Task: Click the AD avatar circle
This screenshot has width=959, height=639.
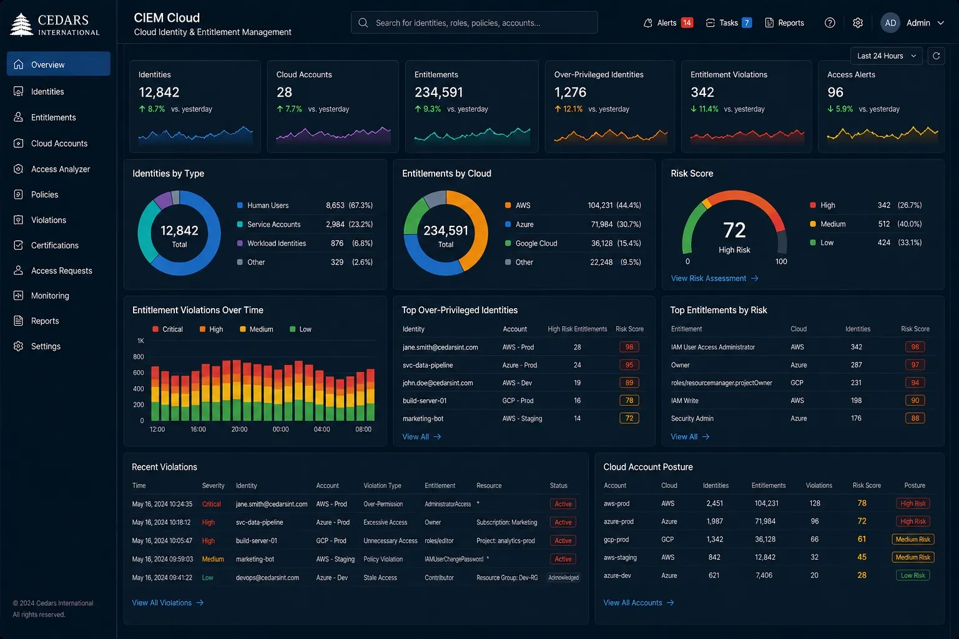Action: tap(890, 22)
